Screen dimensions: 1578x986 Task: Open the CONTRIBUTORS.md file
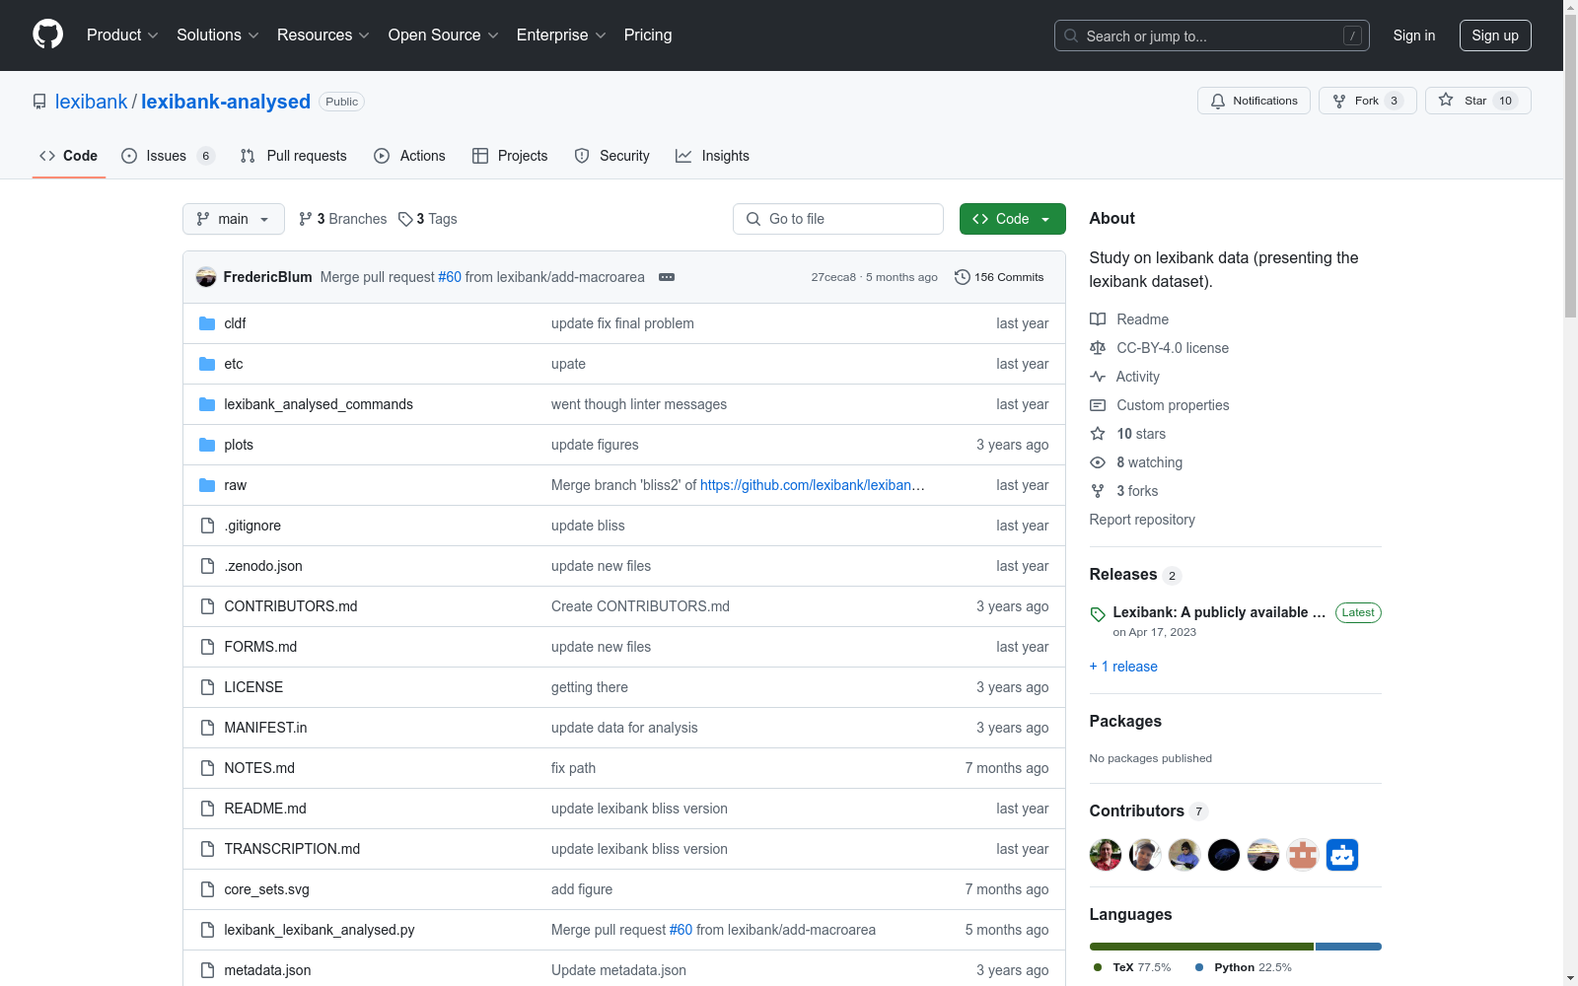pos(291,606)
